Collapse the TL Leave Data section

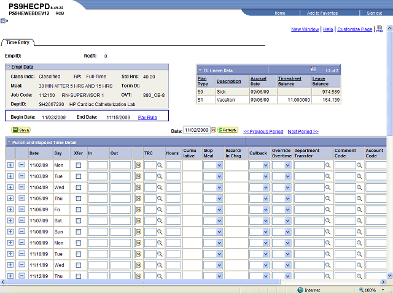point(200,70)
